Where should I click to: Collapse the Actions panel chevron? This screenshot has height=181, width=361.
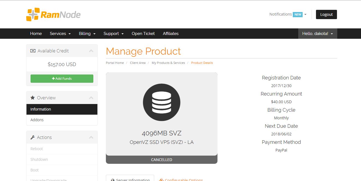tap(91, 137)
